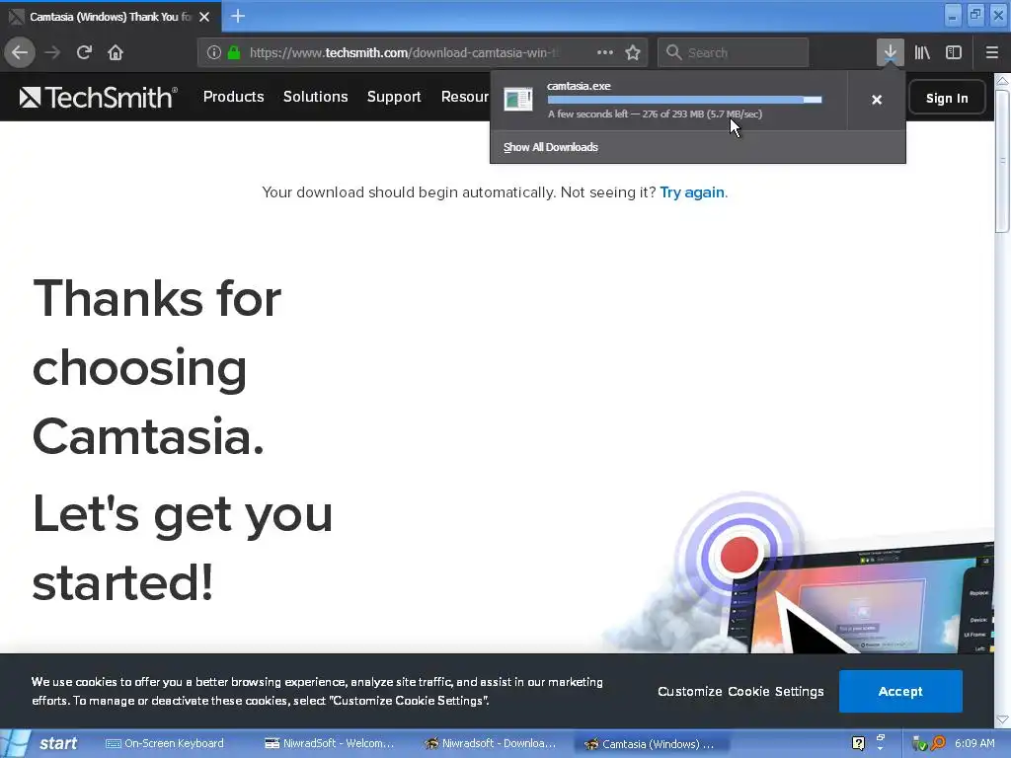
Task: Open Customize Cookie Settings
Action: pos(740,691)
